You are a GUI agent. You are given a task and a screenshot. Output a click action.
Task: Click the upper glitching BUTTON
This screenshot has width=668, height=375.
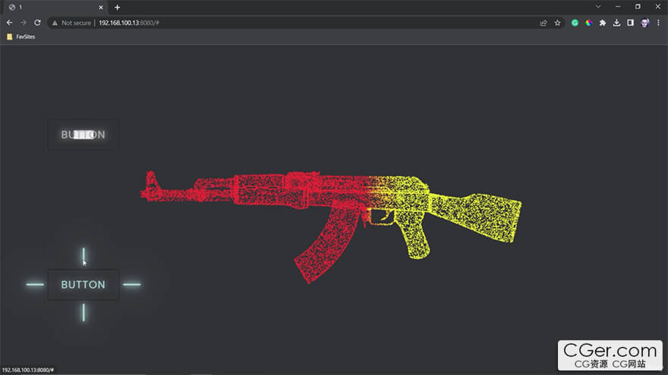click(x=83, y=135)
